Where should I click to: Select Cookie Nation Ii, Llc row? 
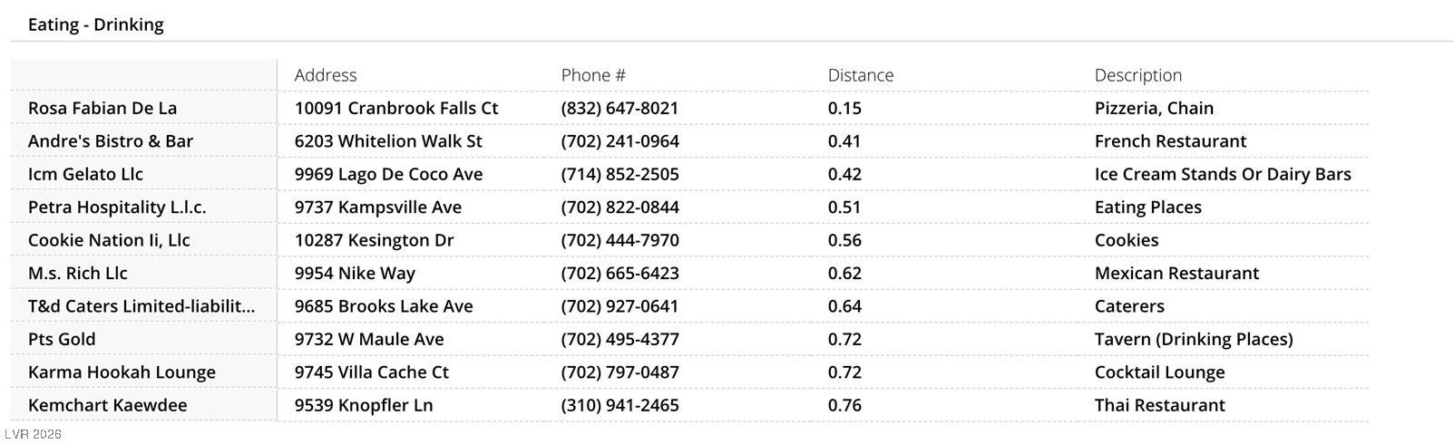(x=109, y=240)
